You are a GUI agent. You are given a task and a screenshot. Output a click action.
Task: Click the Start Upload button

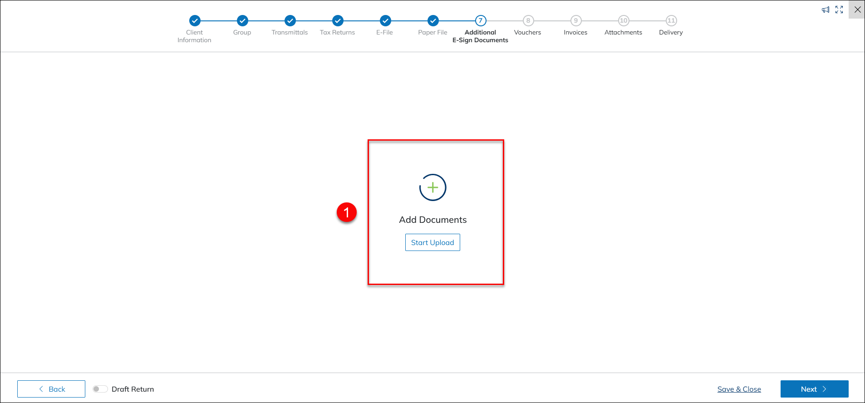(432, 242)
